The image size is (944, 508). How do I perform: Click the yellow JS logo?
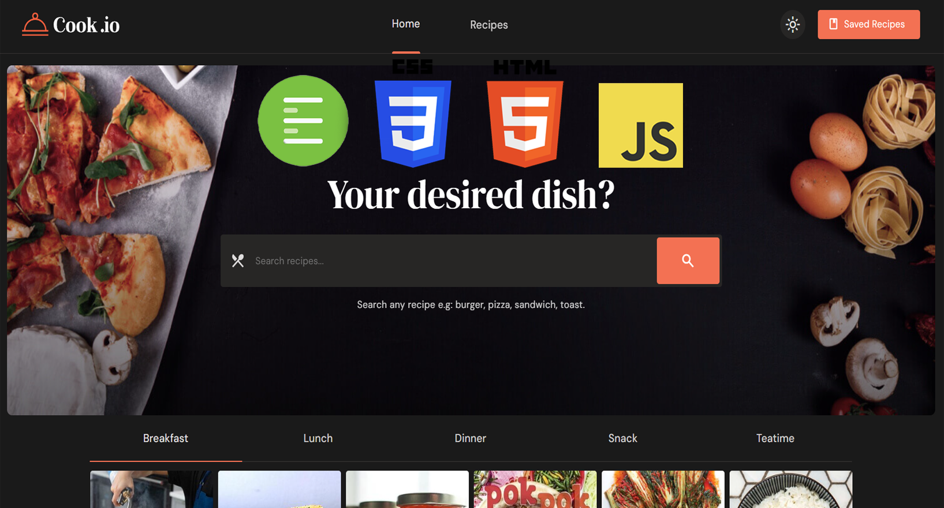(x=641, y=125)
